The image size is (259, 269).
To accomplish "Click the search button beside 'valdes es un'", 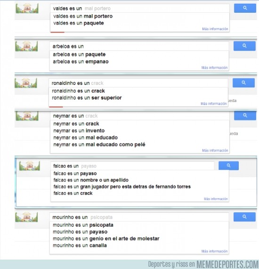I will click(245, 8).
